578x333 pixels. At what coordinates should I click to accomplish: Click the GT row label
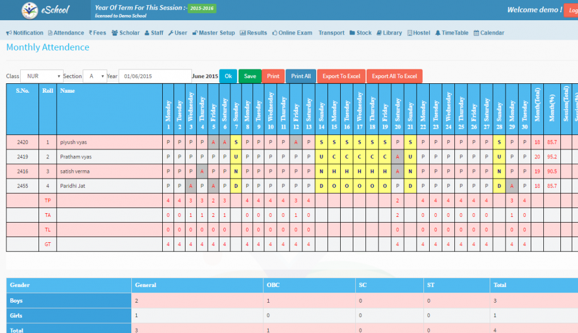(47, 244)
